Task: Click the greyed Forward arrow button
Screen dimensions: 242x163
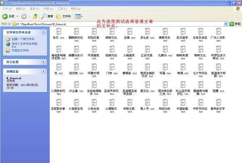Action: 24,16
